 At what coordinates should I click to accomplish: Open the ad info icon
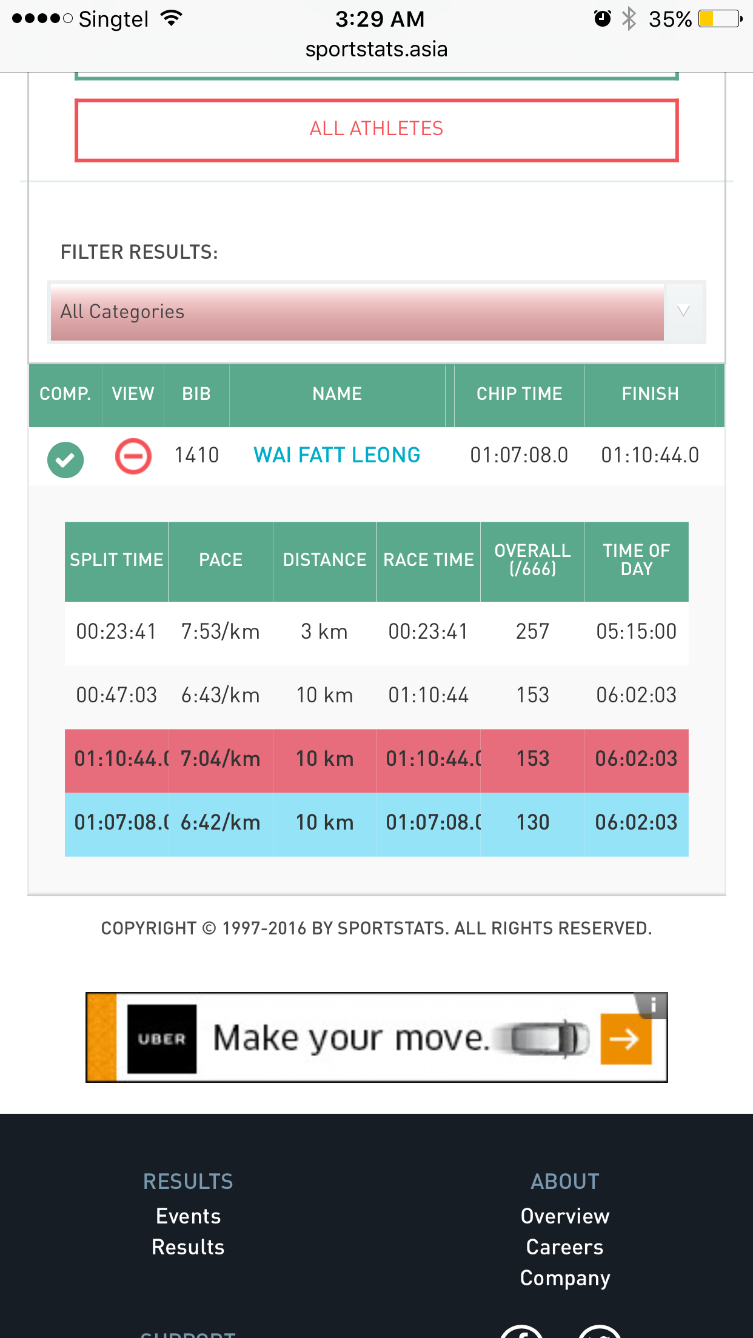[652, 1006]
